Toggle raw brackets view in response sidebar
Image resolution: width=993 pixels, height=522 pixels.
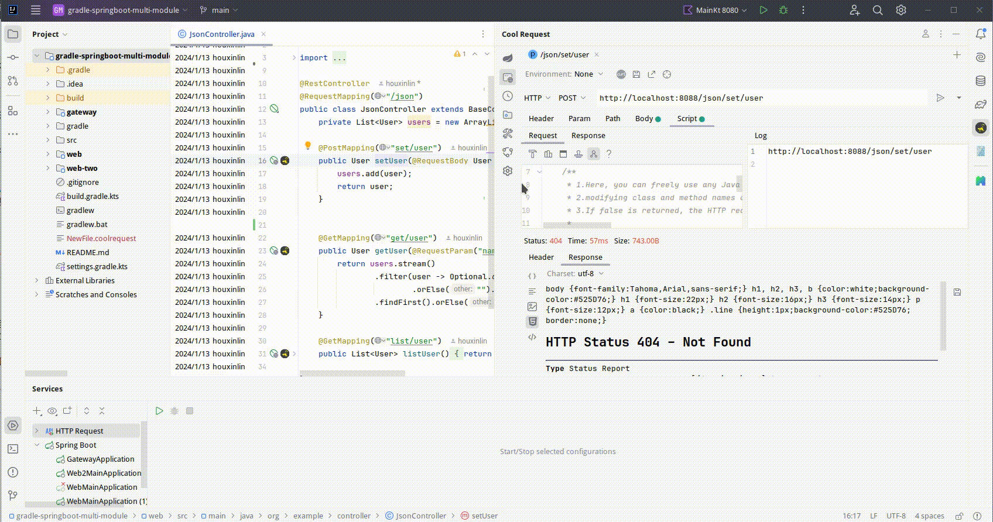(532, 276)
